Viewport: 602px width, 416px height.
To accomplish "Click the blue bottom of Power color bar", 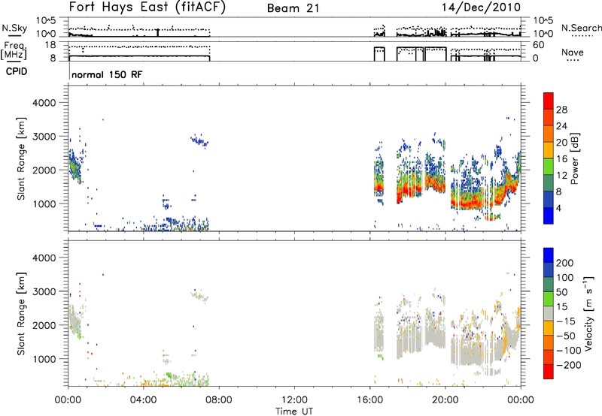I will 549,216.
